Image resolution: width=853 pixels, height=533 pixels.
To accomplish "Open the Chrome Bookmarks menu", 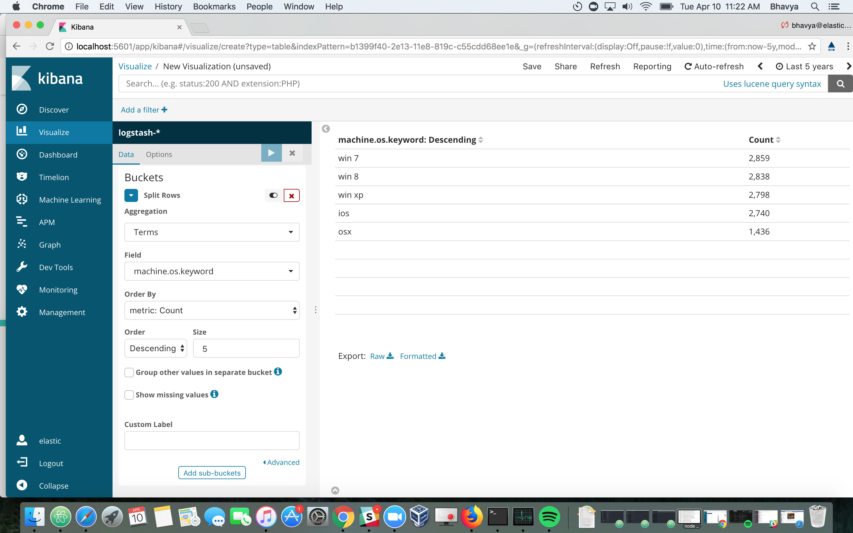I will pyautogui.click(x=214, y=6).
